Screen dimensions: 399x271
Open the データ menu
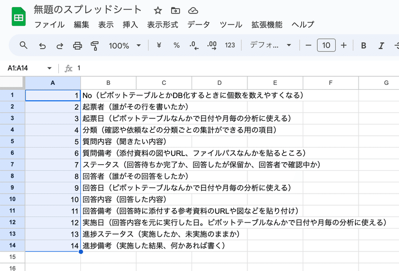(199, 25)
